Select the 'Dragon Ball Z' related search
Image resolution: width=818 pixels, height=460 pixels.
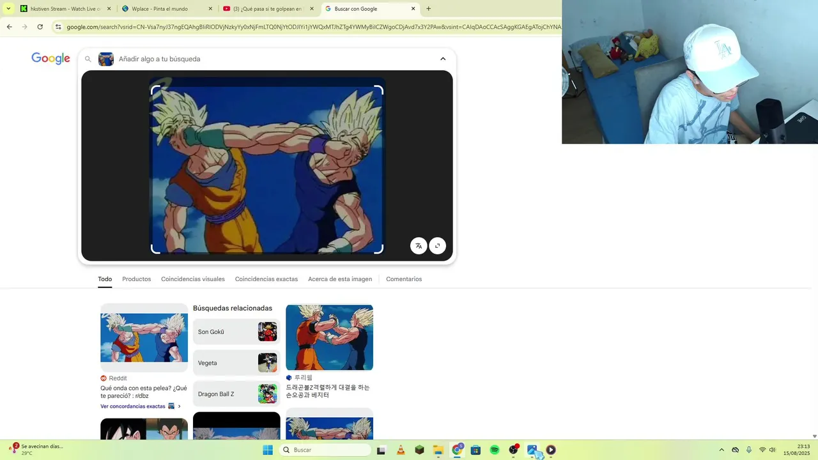pyautogui.click(x=236, y=394)
